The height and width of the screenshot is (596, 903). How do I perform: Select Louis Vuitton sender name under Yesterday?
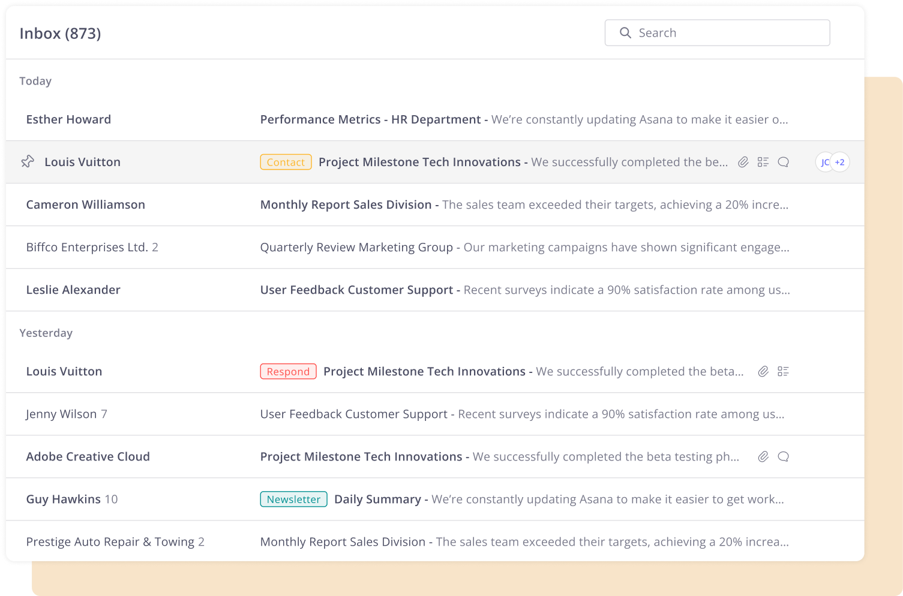64,371
